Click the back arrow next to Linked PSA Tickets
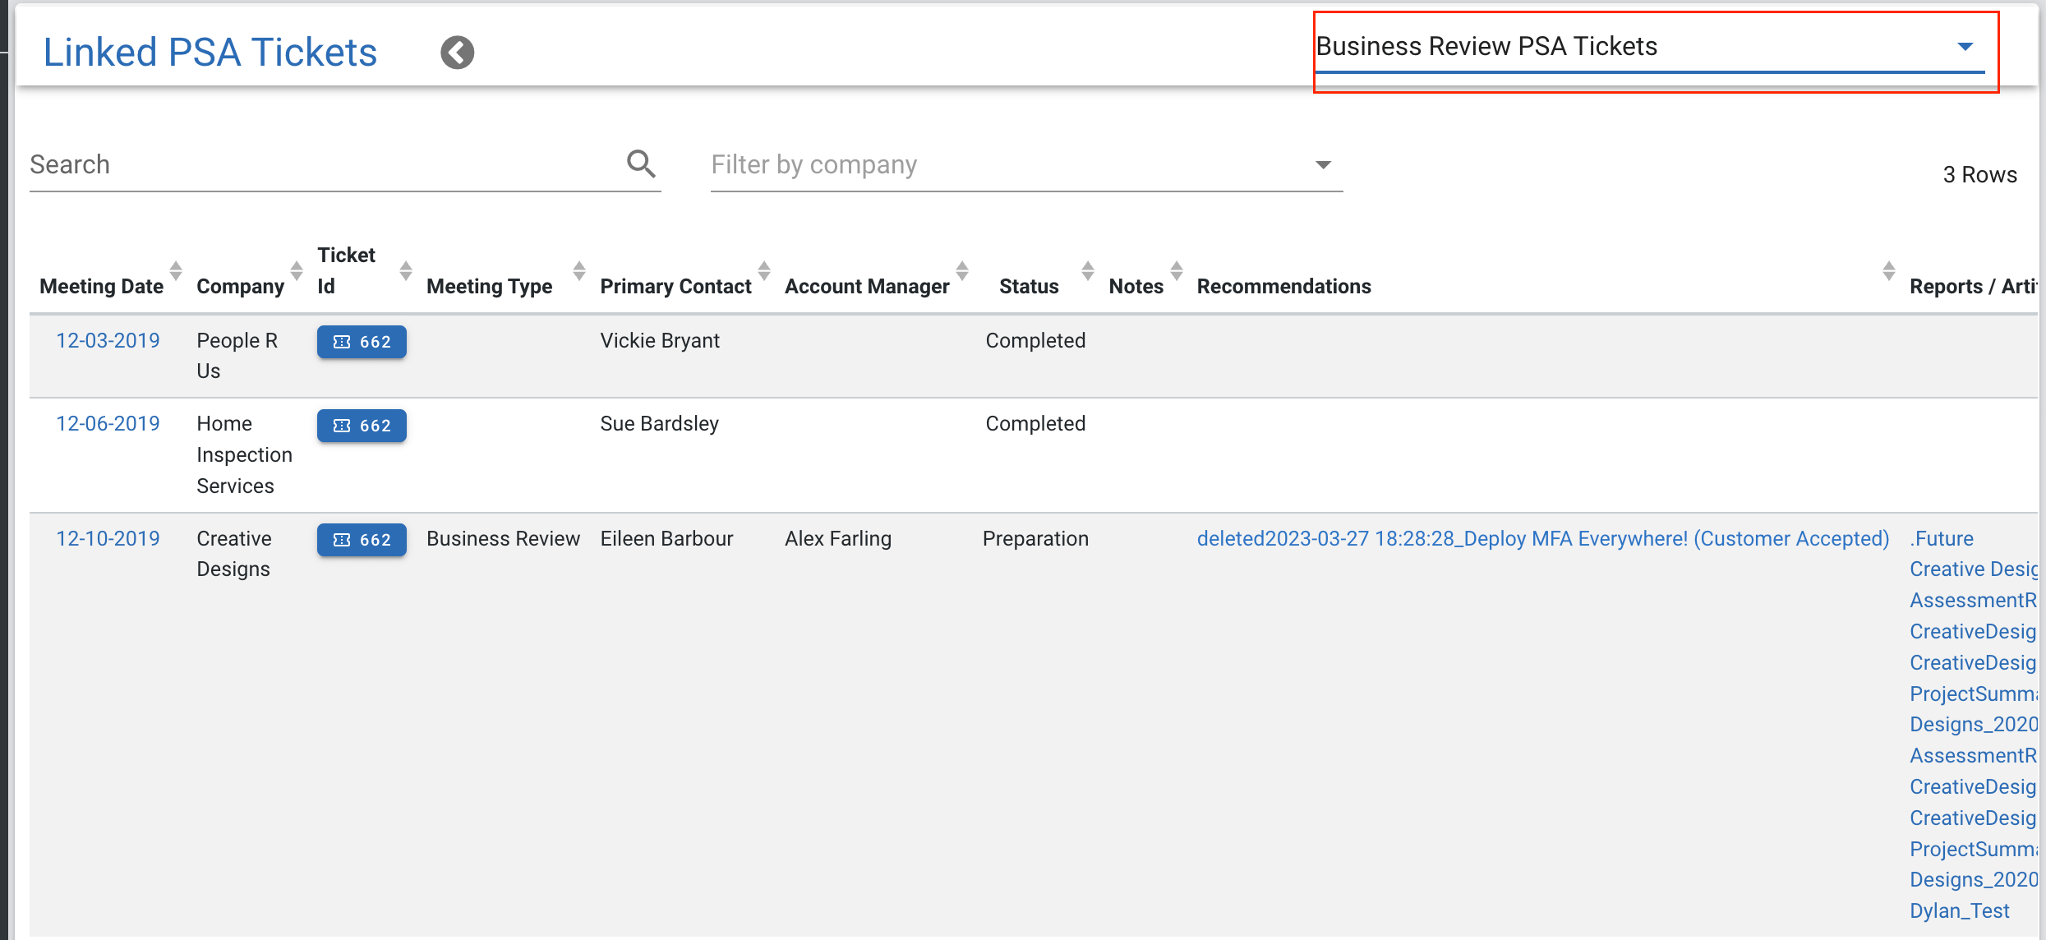 pos(457,52)
